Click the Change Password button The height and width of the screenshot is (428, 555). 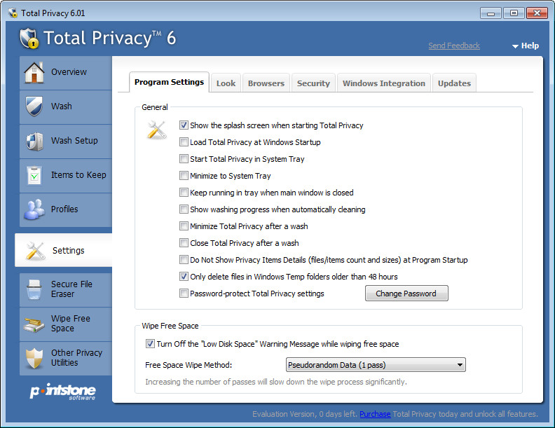coord(406,294)
